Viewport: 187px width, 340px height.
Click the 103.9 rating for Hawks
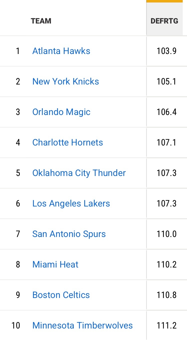[166, 51]
